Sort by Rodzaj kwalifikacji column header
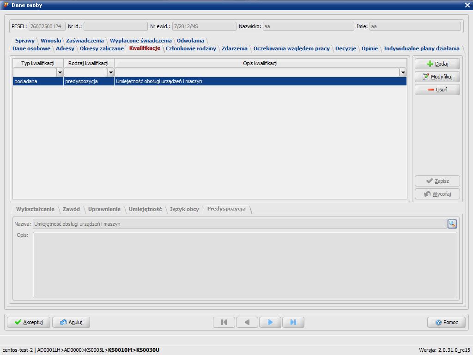 pos(88,63)
